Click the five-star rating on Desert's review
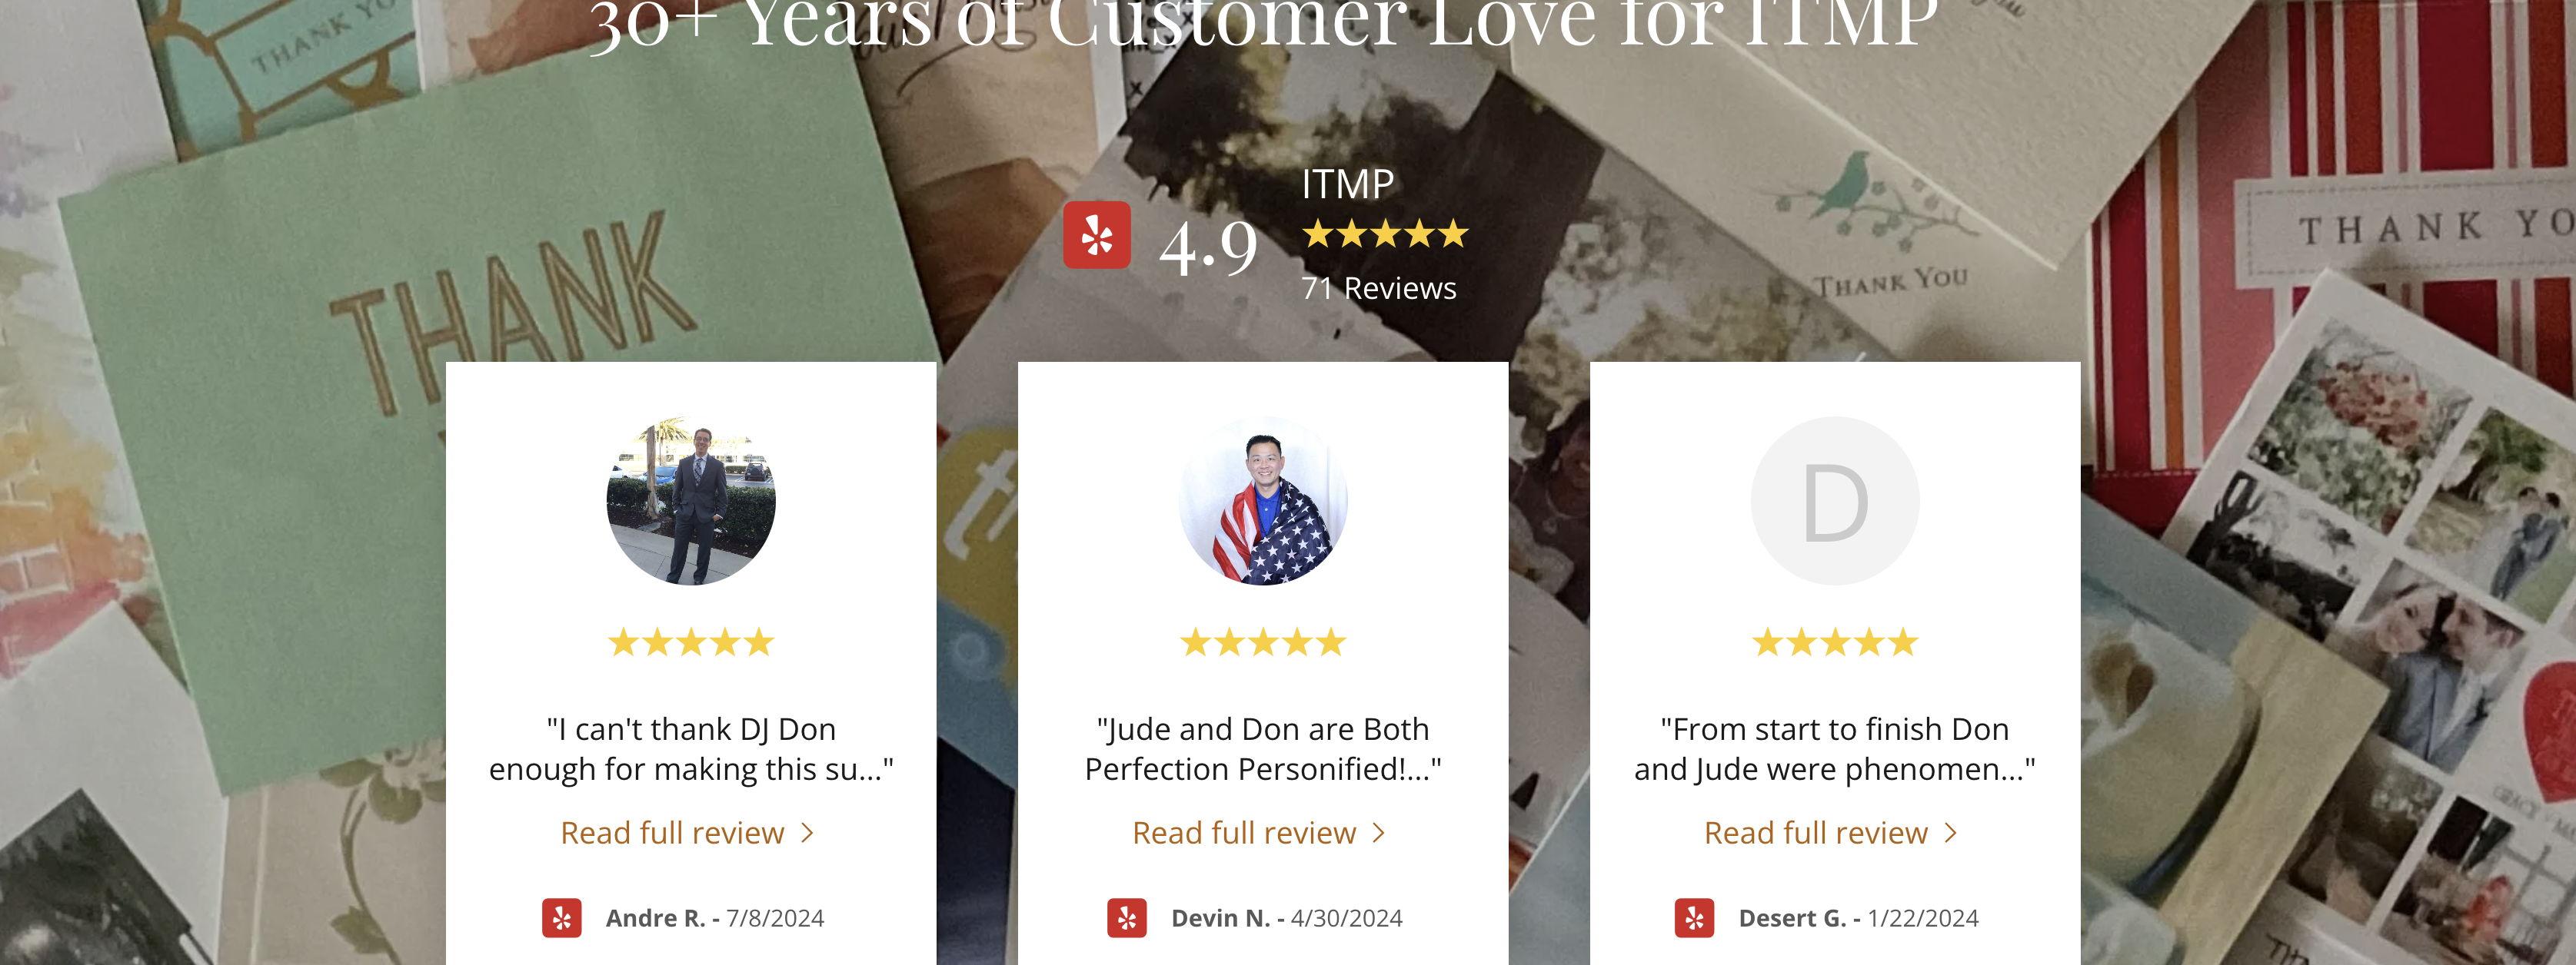2576x965 pixels. pos(1835,642)
